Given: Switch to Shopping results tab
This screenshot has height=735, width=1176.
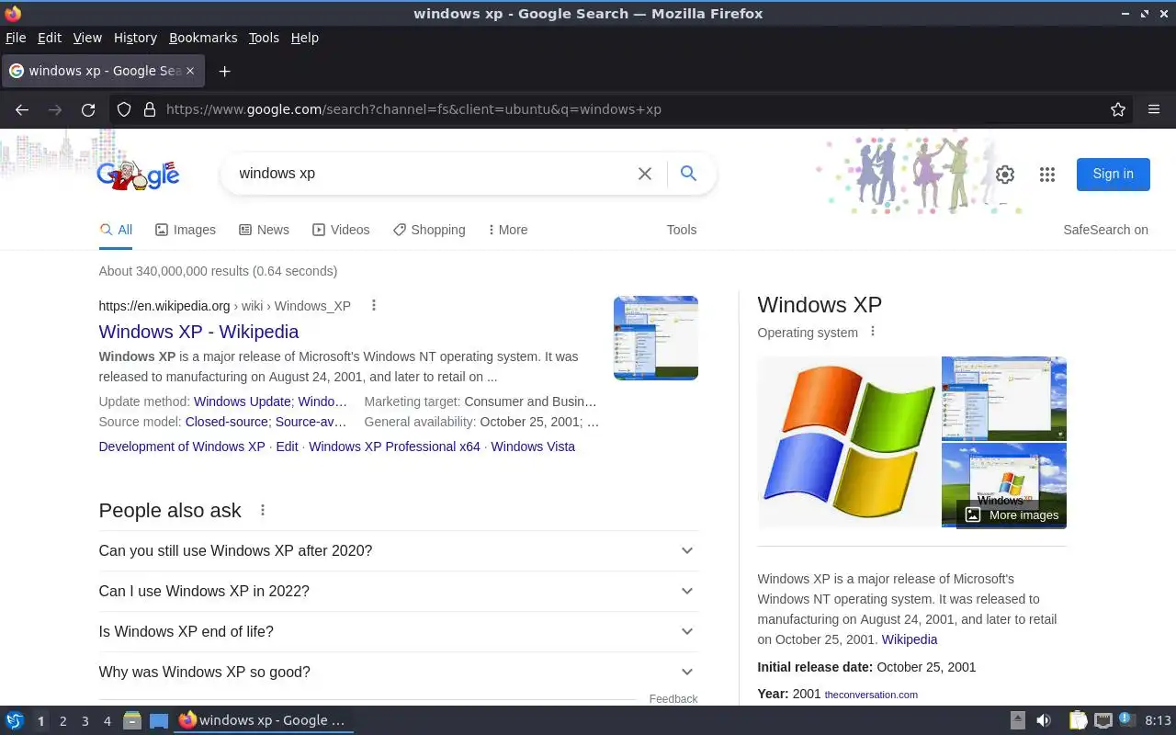Looking at the screenshot, I should pos(429,230).
